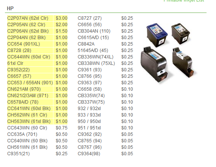Select the C2P04AN (62 Blk) entry

[x=26, y=38]
